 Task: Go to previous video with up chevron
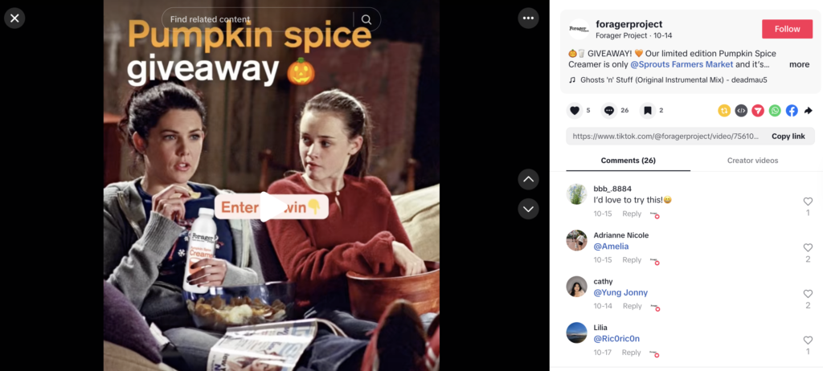pos(528,179)
